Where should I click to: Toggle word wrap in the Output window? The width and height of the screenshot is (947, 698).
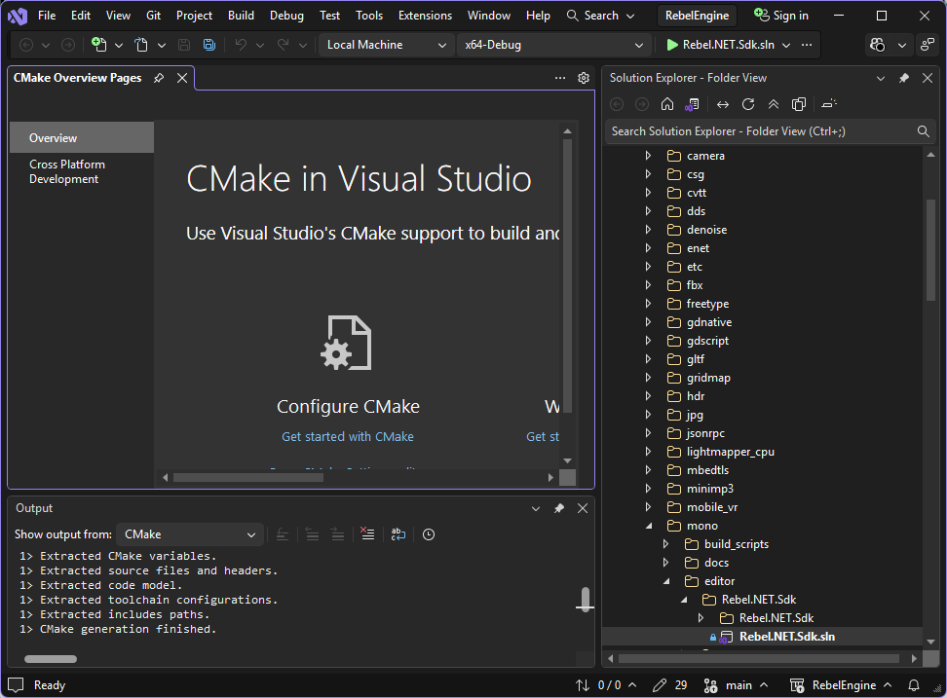tap(398, 533)
